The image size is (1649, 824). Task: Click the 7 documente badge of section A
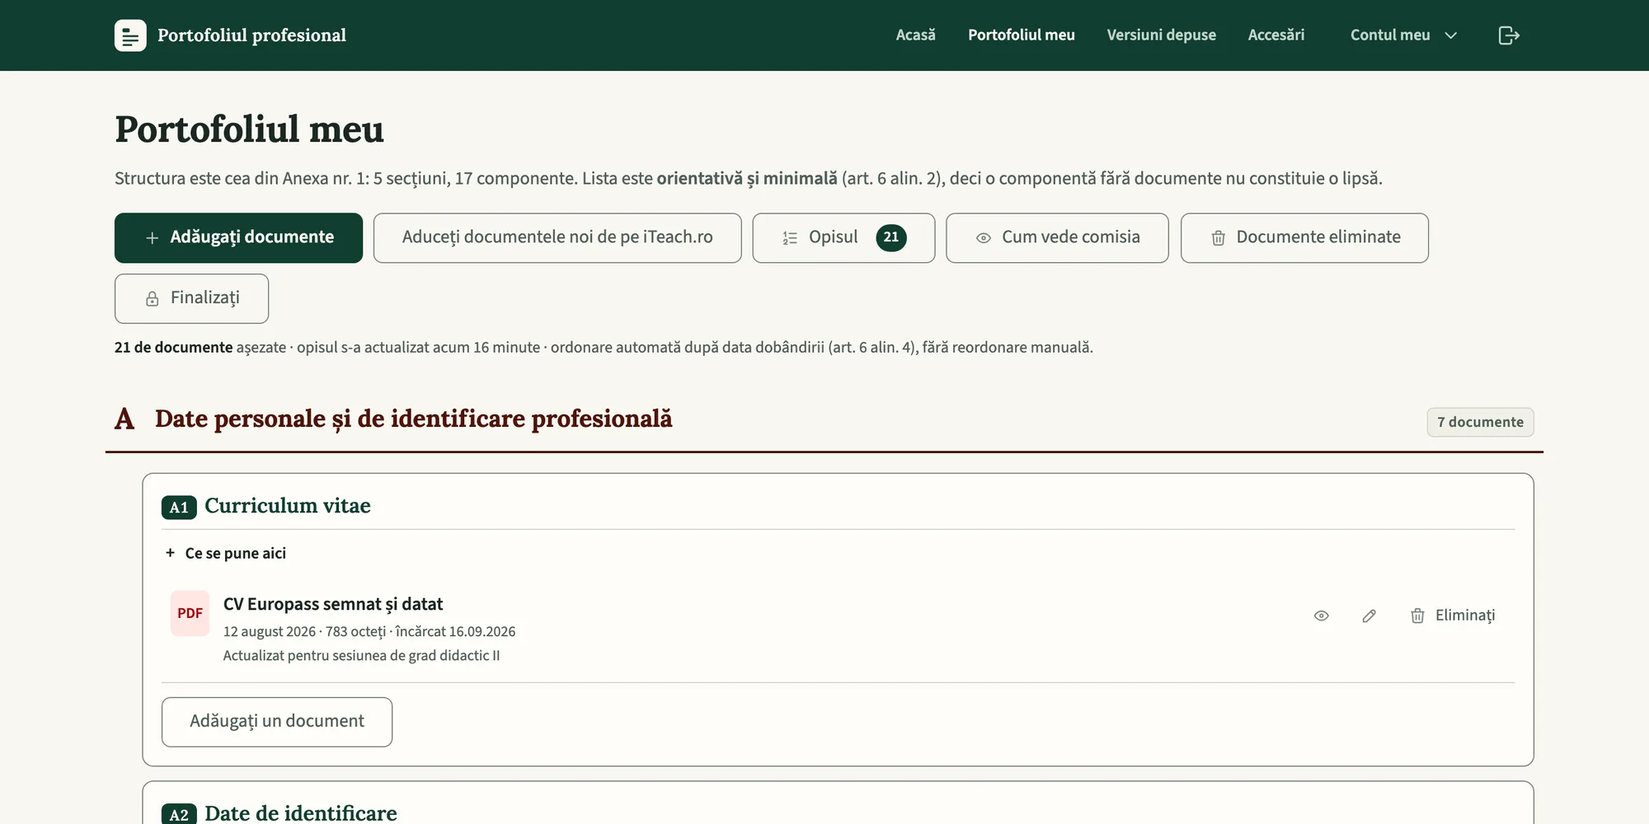coord(1480,422)
